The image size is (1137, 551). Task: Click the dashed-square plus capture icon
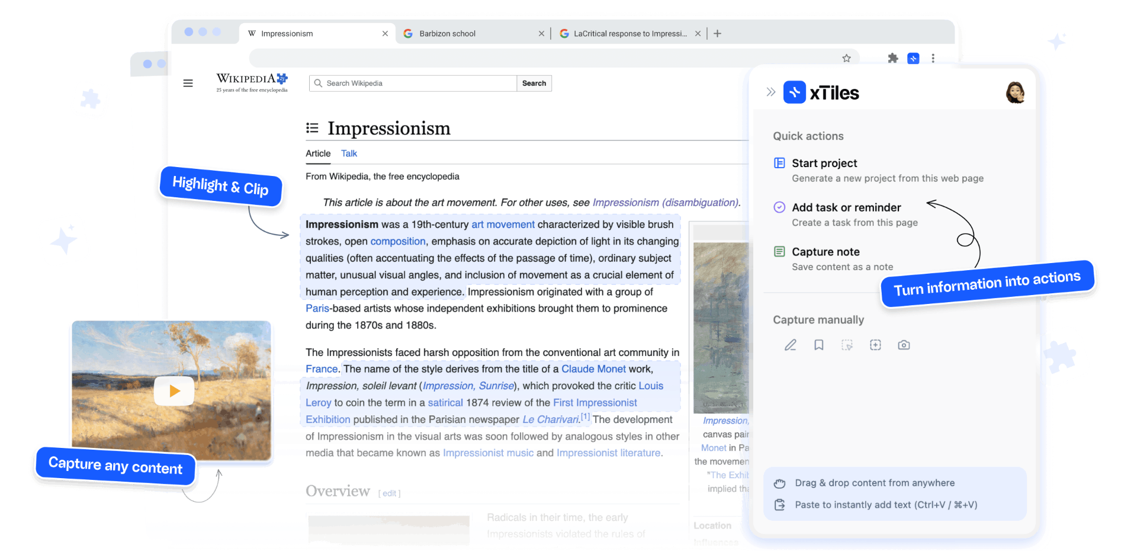(x=875, y=345)
